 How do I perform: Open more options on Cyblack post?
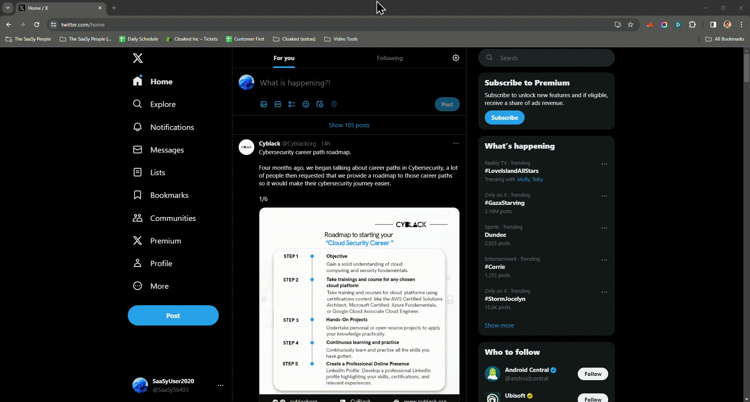click(x=456, y=144)
